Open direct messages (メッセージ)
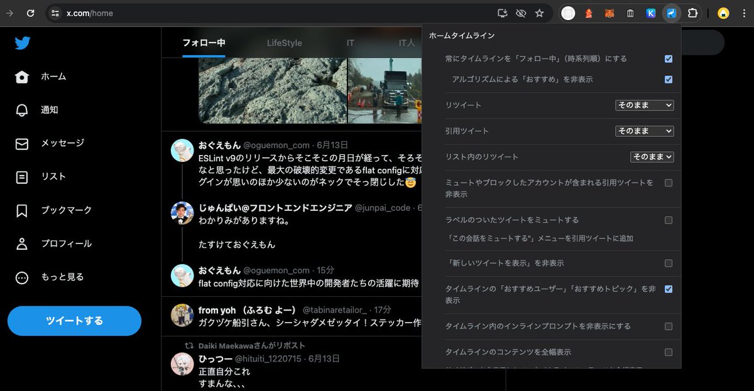The image size is (754, 391). coord(60,143)
